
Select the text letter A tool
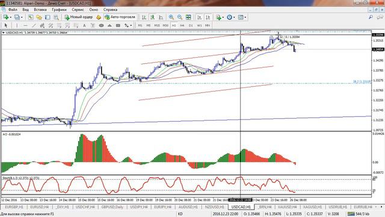tap(84, 25)
